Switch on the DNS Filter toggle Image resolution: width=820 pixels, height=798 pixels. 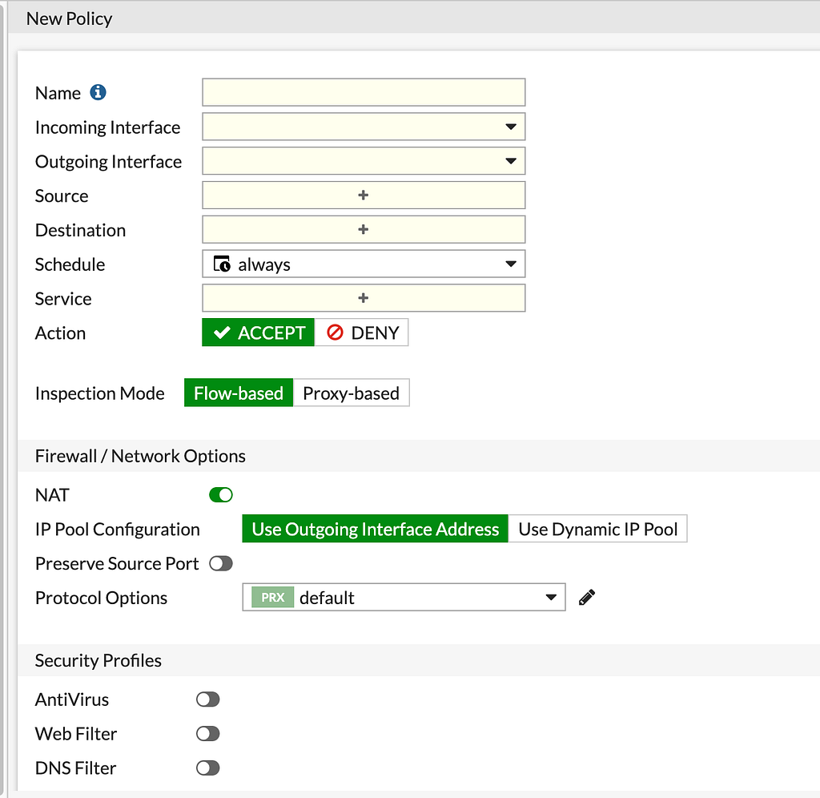coord(207,768)
